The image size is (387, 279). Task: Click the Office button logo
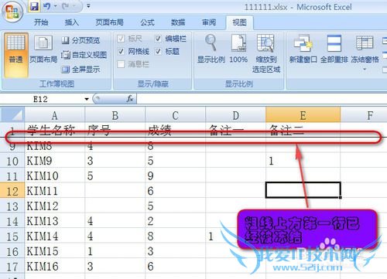tap(12, 12)
